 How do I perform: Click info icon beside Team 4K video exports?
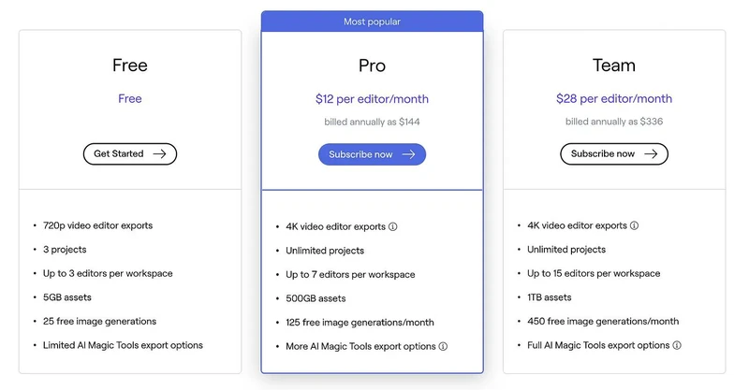click(x=635, y=225)
